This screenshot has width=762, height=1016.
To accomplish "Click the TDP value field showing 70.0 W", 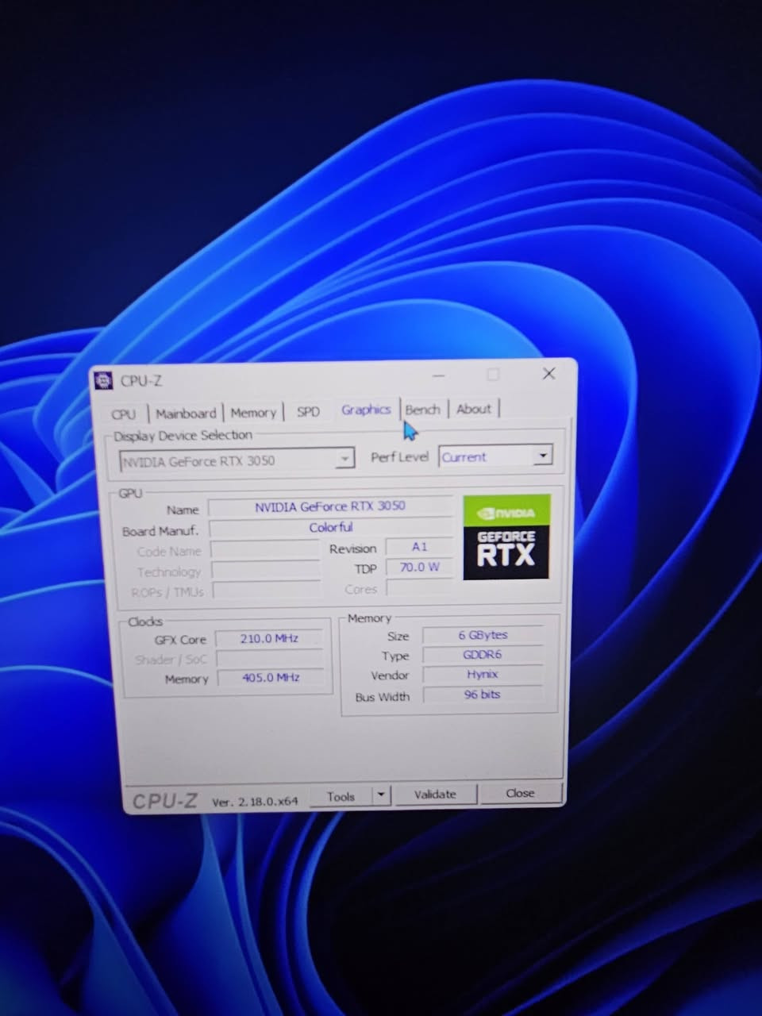I will [419, 568].
